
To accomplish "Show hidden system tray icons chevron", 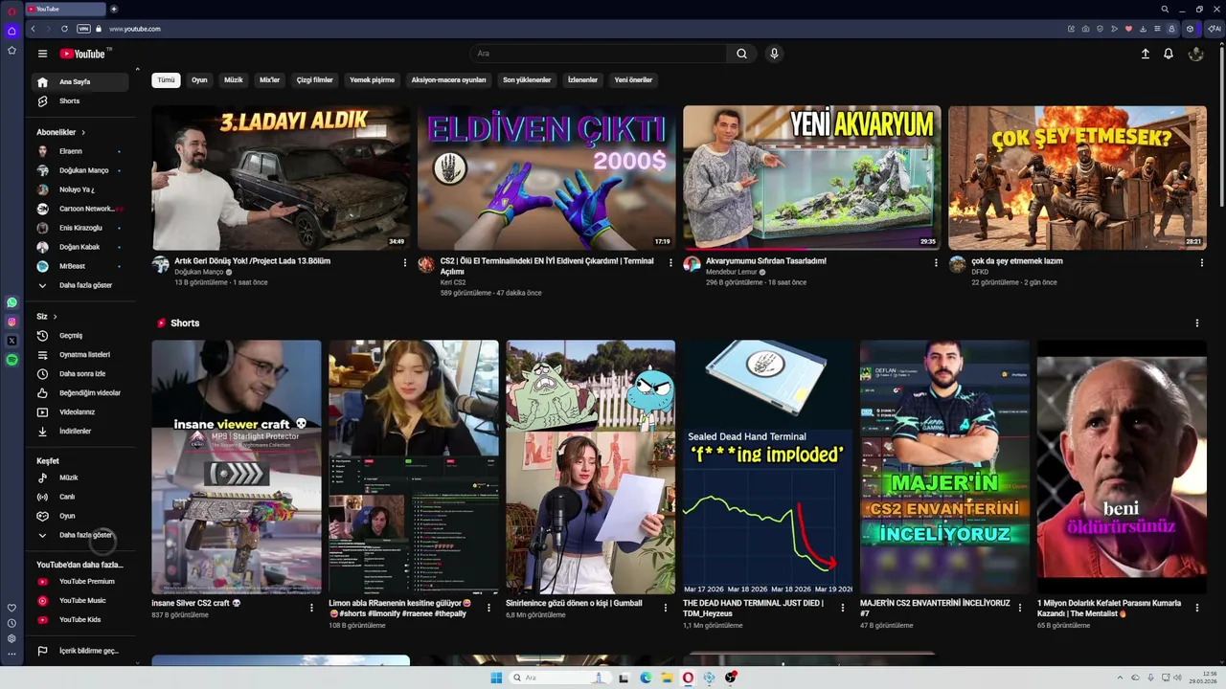I will click(x=1120, y=678).
